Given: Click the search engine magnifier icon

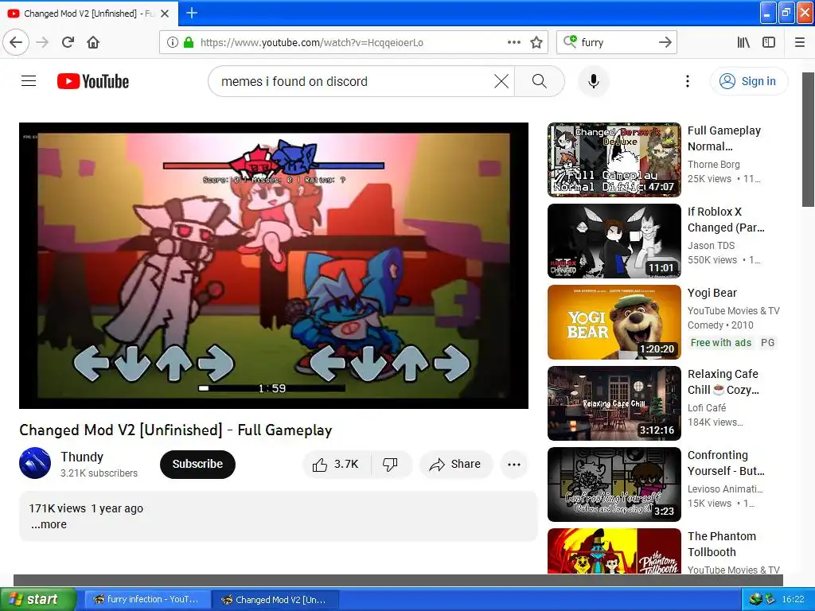Looking at the screenshot, I should tap(570, 41).
